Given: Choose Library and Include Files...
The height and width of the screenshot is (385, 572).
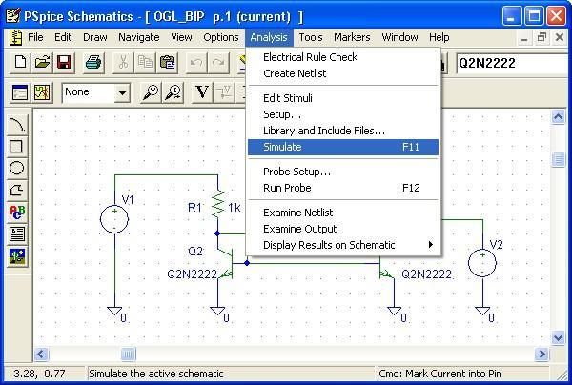Looking at the screenshot, I should pos(343,131).
